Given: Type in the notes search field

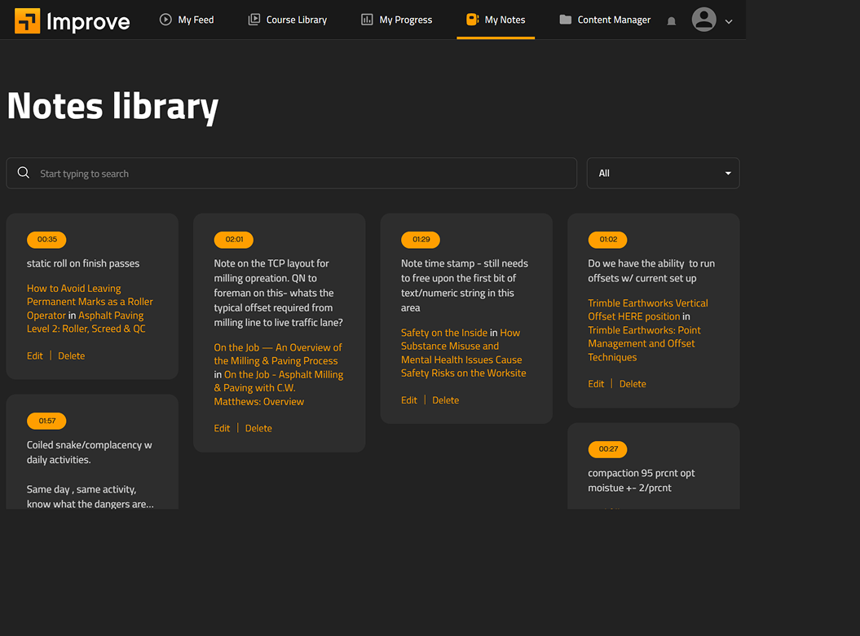Looking at the screenshot, I should tap(302, 173).
